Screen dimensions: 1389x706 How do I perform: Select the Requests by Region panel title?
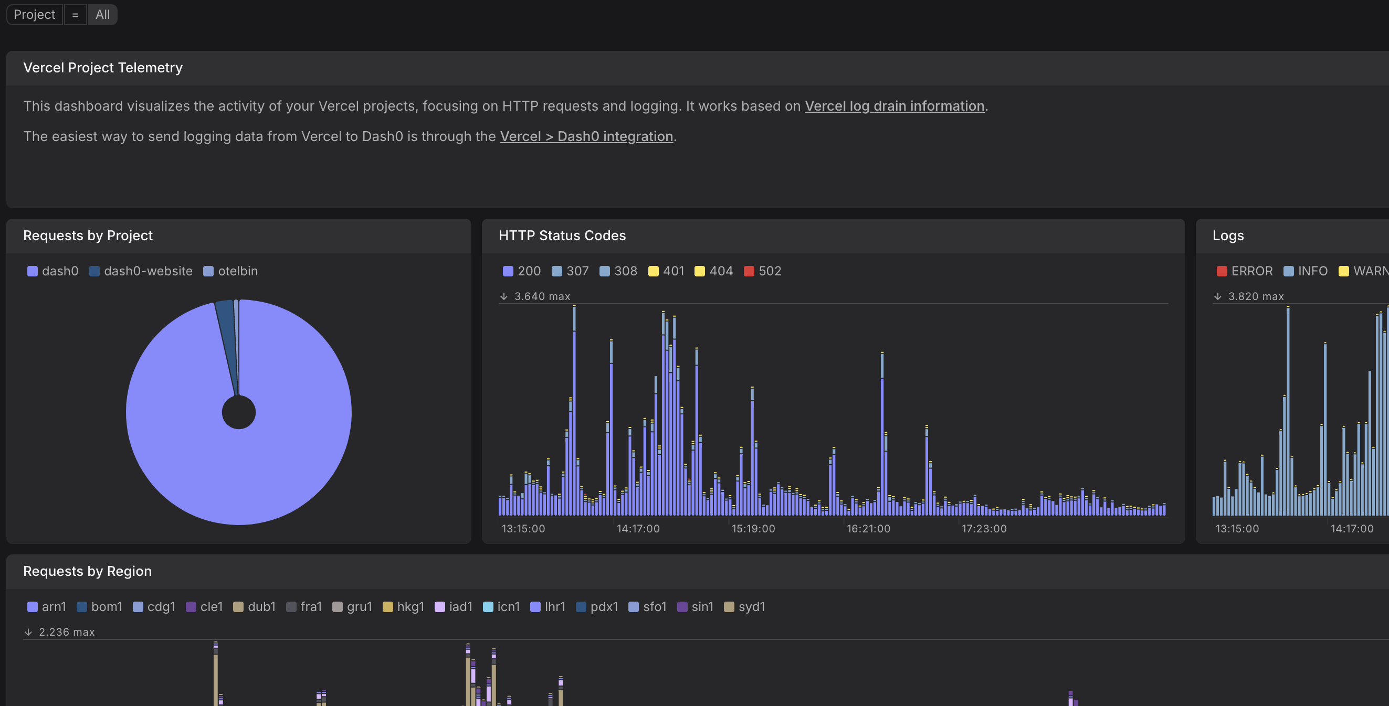pos(87,571)
